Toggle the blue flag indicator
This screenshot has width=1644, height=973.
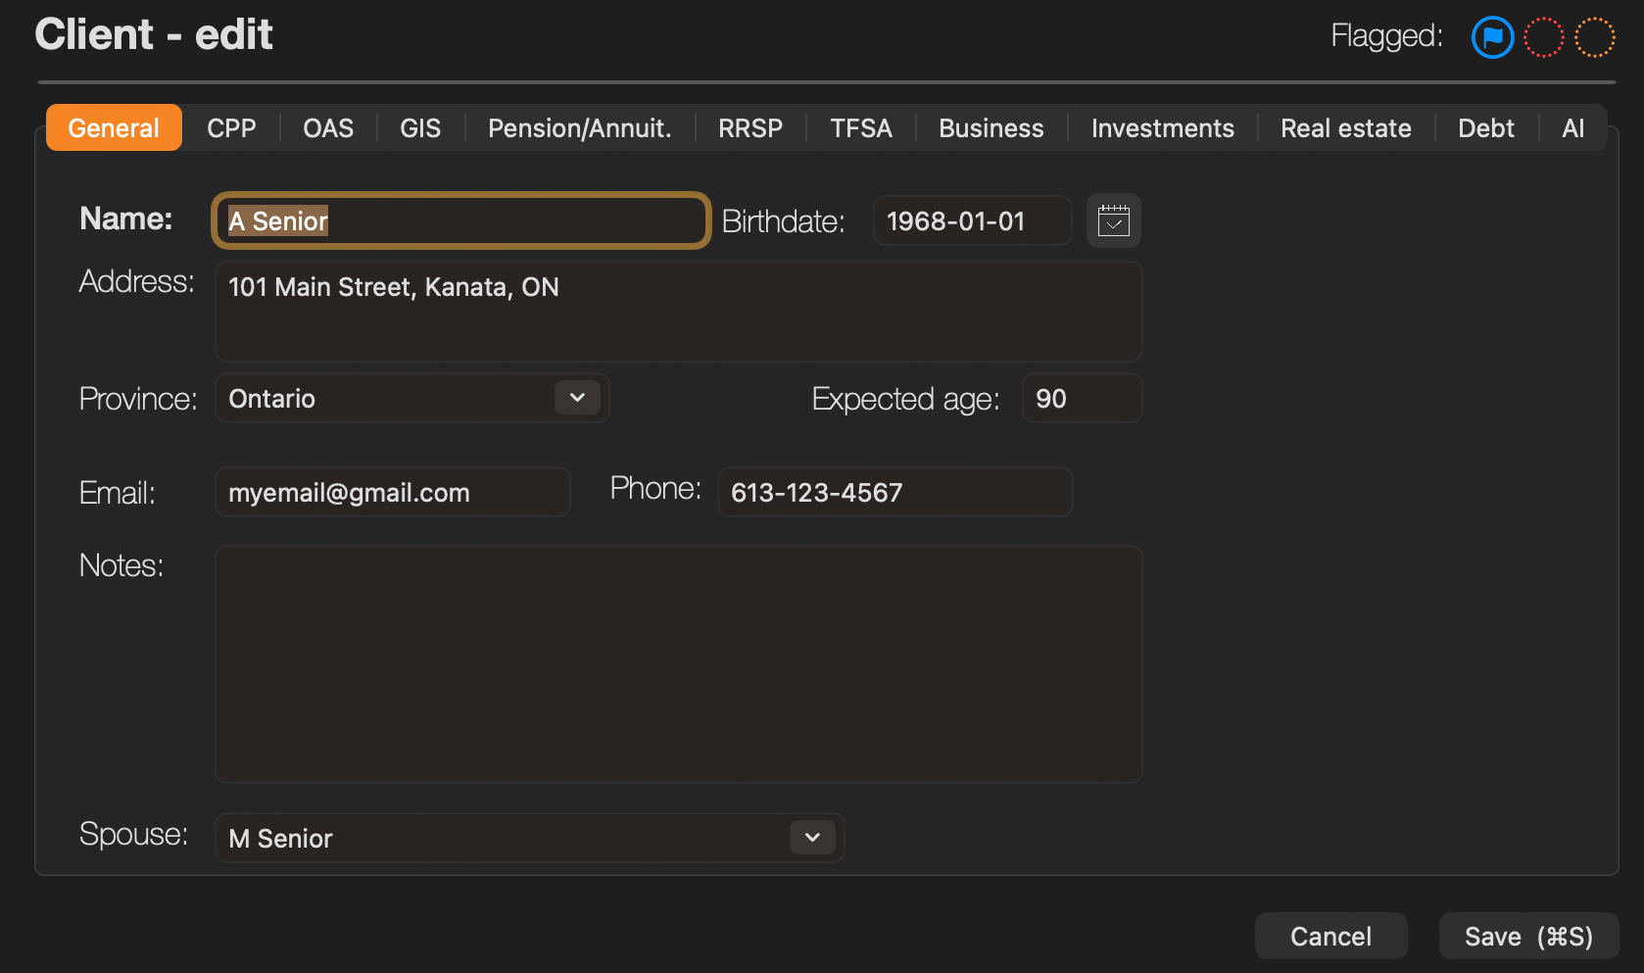point(1492,37)
